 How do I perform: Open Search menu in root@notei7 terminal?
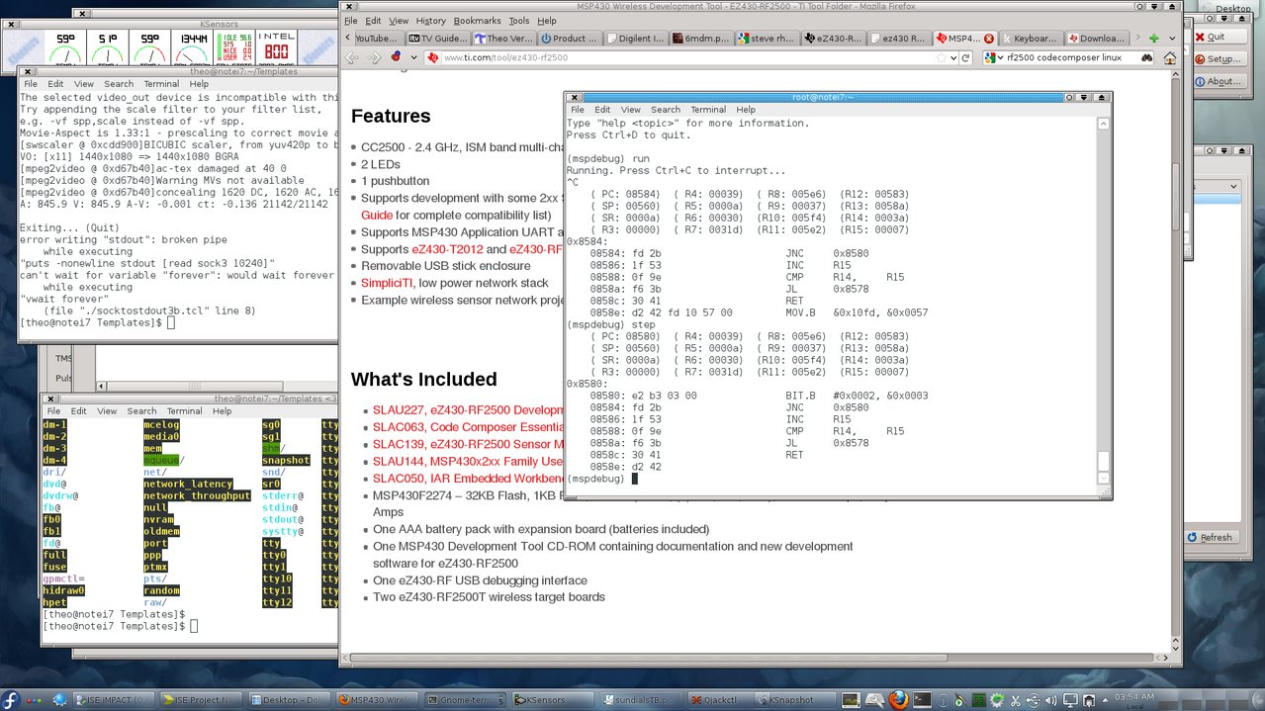click(x=666, y=110)
